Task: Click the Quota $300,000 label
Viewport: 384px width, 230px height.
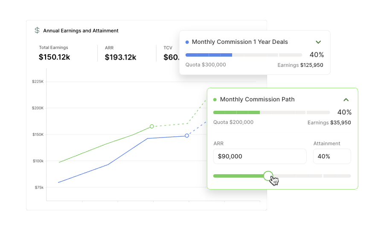Action: (206, 64)
